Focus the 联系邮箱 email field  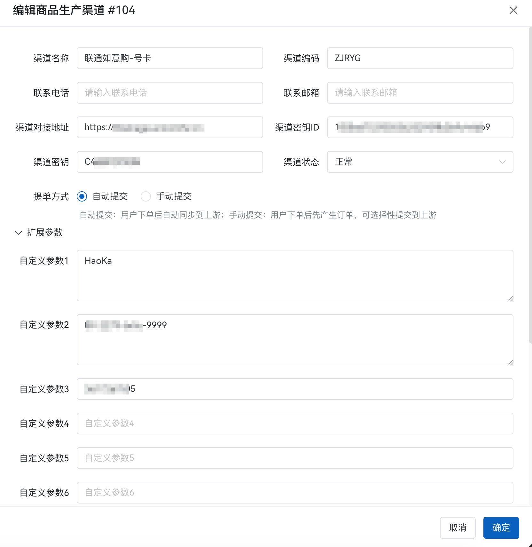coord(420,93)
